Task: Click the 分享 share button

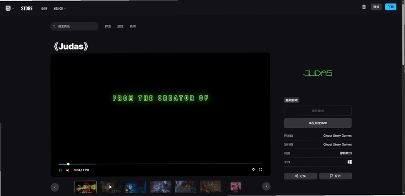Action: coord(300,176)
